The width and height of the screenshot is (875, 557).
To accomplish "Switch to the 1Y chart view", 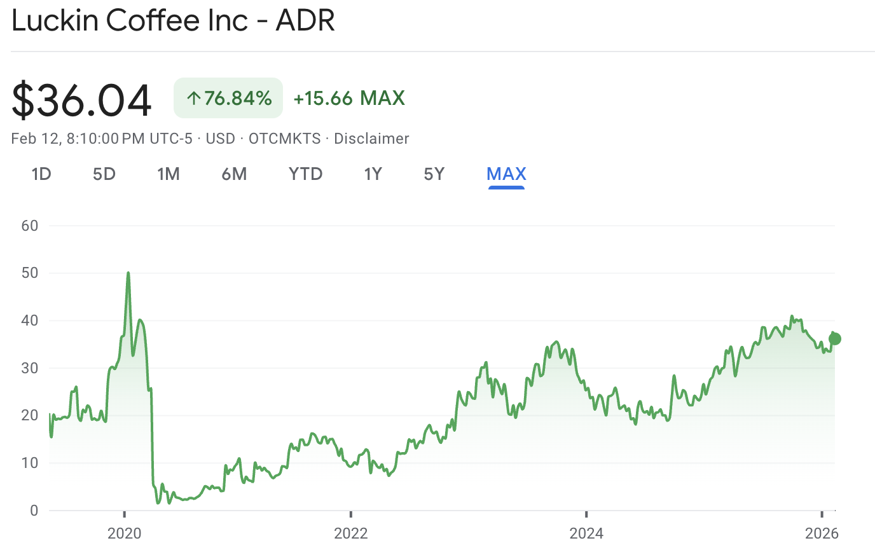I will pyautogui.click(x=373, y=174).
